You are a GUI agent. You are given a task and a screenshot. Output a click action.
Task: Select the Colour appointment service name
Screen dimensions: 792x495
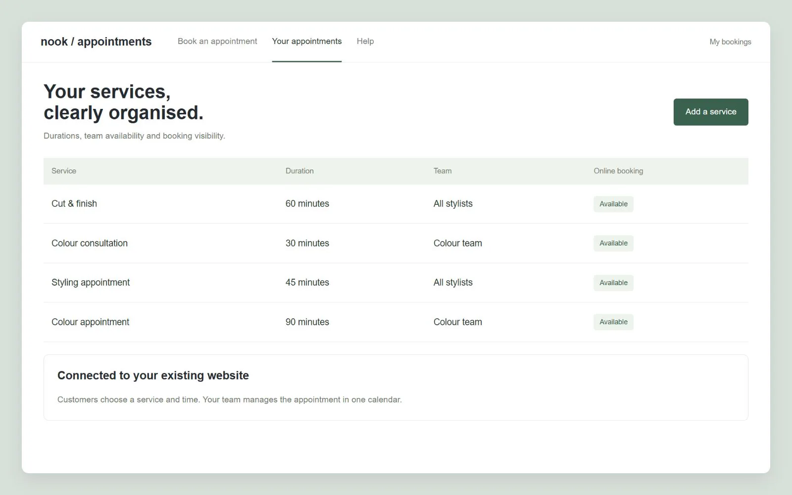click(x=90, y=322)
